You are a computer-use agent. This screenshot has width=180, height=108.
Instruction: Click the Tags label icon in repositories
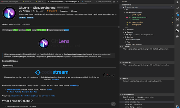[x=125, y=42]
